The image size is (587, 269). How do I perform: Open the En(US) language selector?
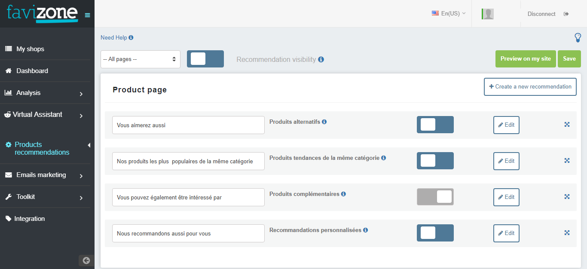click(449, 14)
